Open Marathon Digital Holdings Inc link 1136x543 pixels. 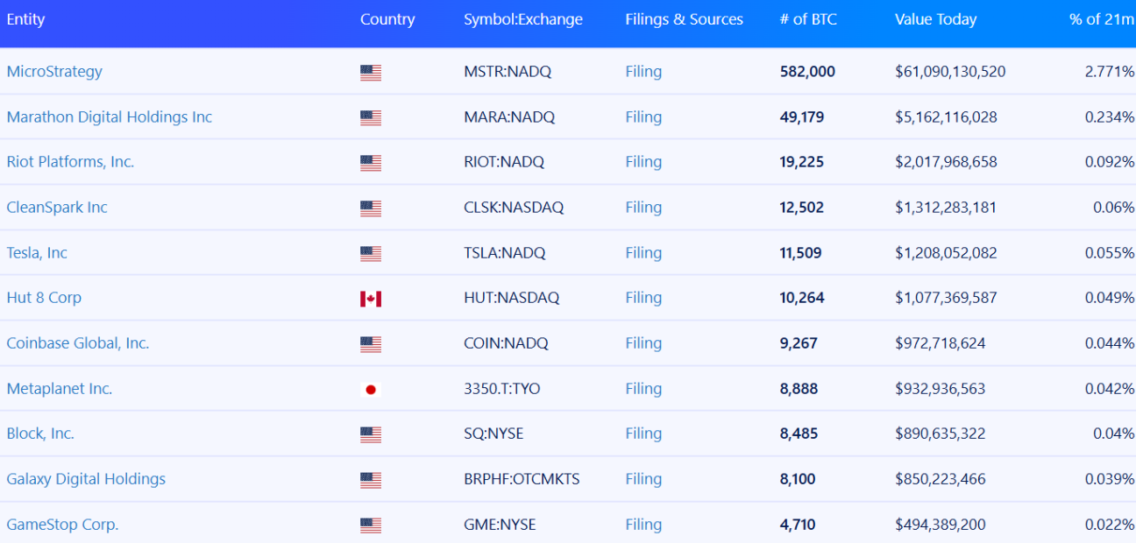click(110, 117)
